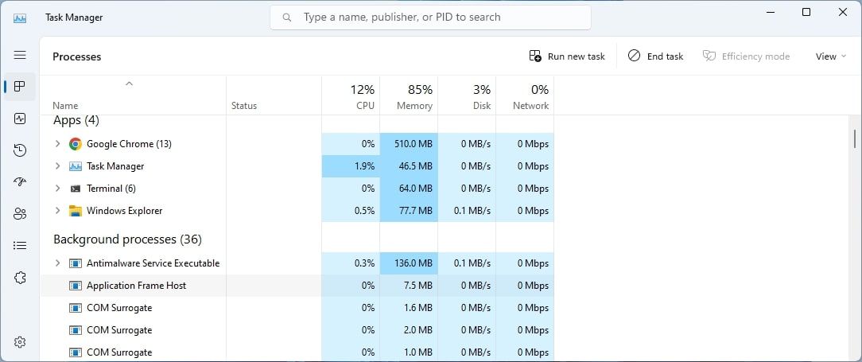Click End task button

pyautogui.click(x=655, y=56)
